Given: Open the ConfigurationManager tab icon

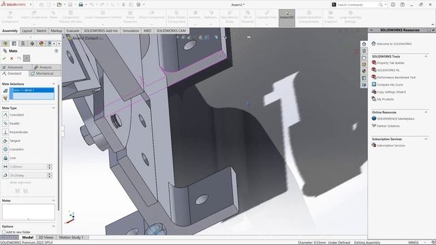Looking at the screenshot, I should coord(23,44).
